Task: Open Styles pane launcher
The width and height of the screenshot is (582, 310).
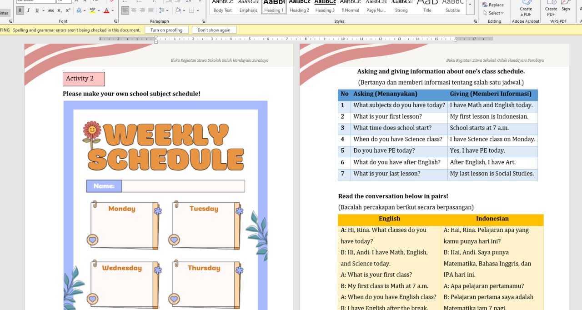Action: [x=476, y=21]
